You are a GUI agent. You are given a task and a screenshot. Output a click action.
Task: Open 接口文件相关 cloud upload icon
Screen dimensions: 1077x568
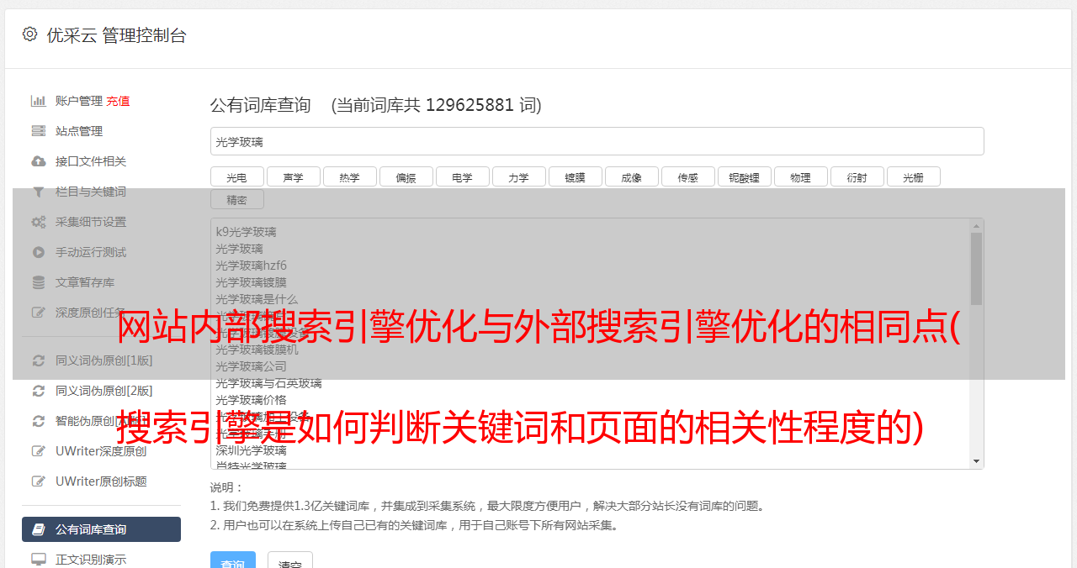click(x=38, y=161)
